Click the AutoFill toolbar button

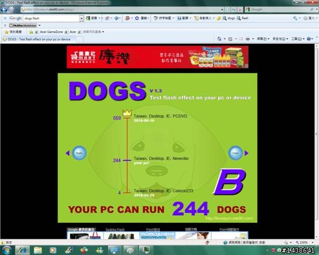tap(203, 18)
